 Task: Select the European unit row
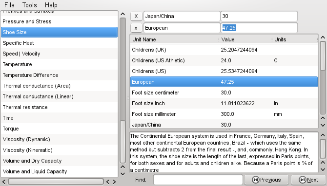point(224,82)
